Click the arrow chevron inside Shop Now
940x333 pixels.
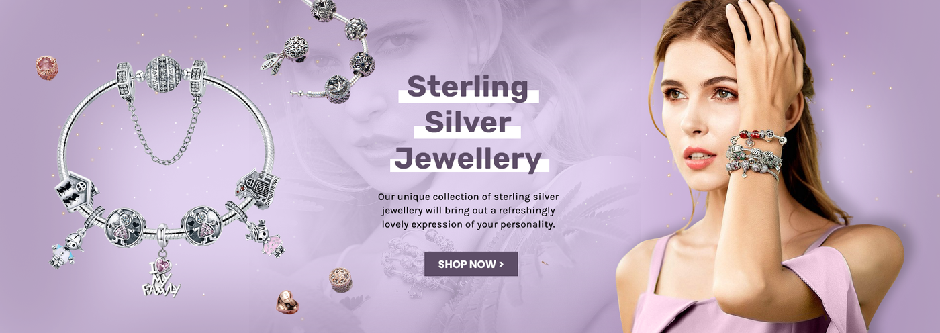click(x=501, y=264)
